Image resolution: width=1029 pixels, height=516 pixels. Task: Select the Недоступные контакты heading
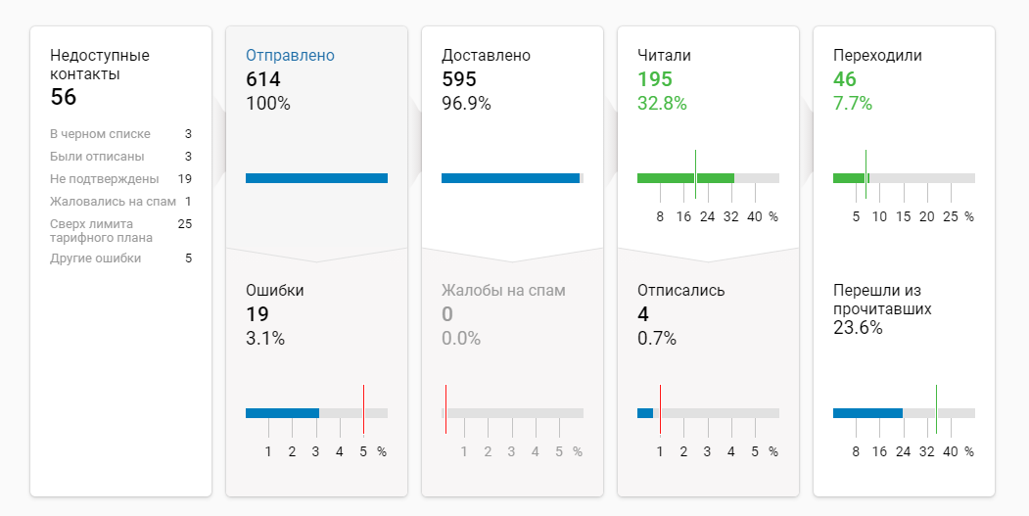[x=100, y=65]
